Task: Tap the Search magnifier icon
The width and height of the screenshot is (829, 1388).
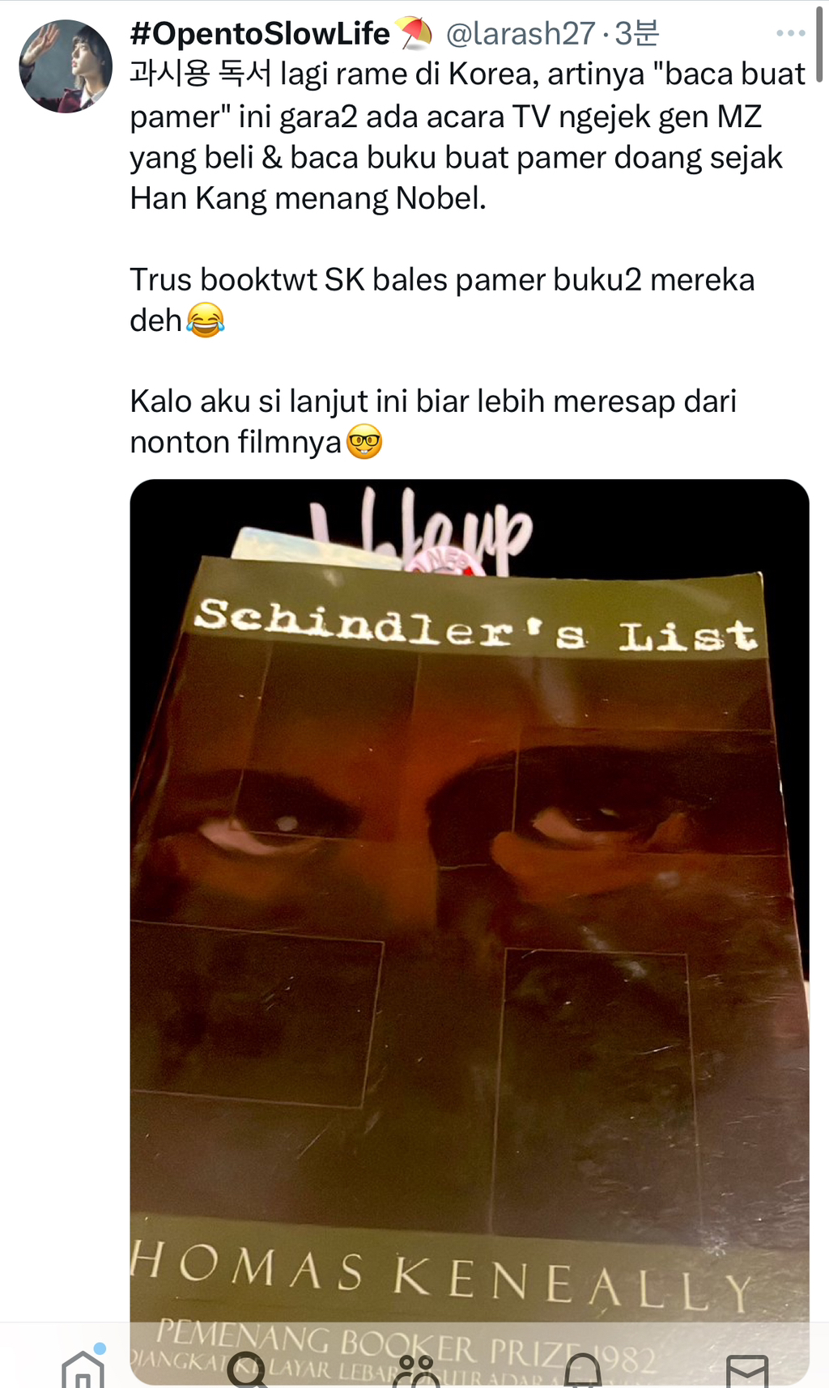Action: [249, 1370]
